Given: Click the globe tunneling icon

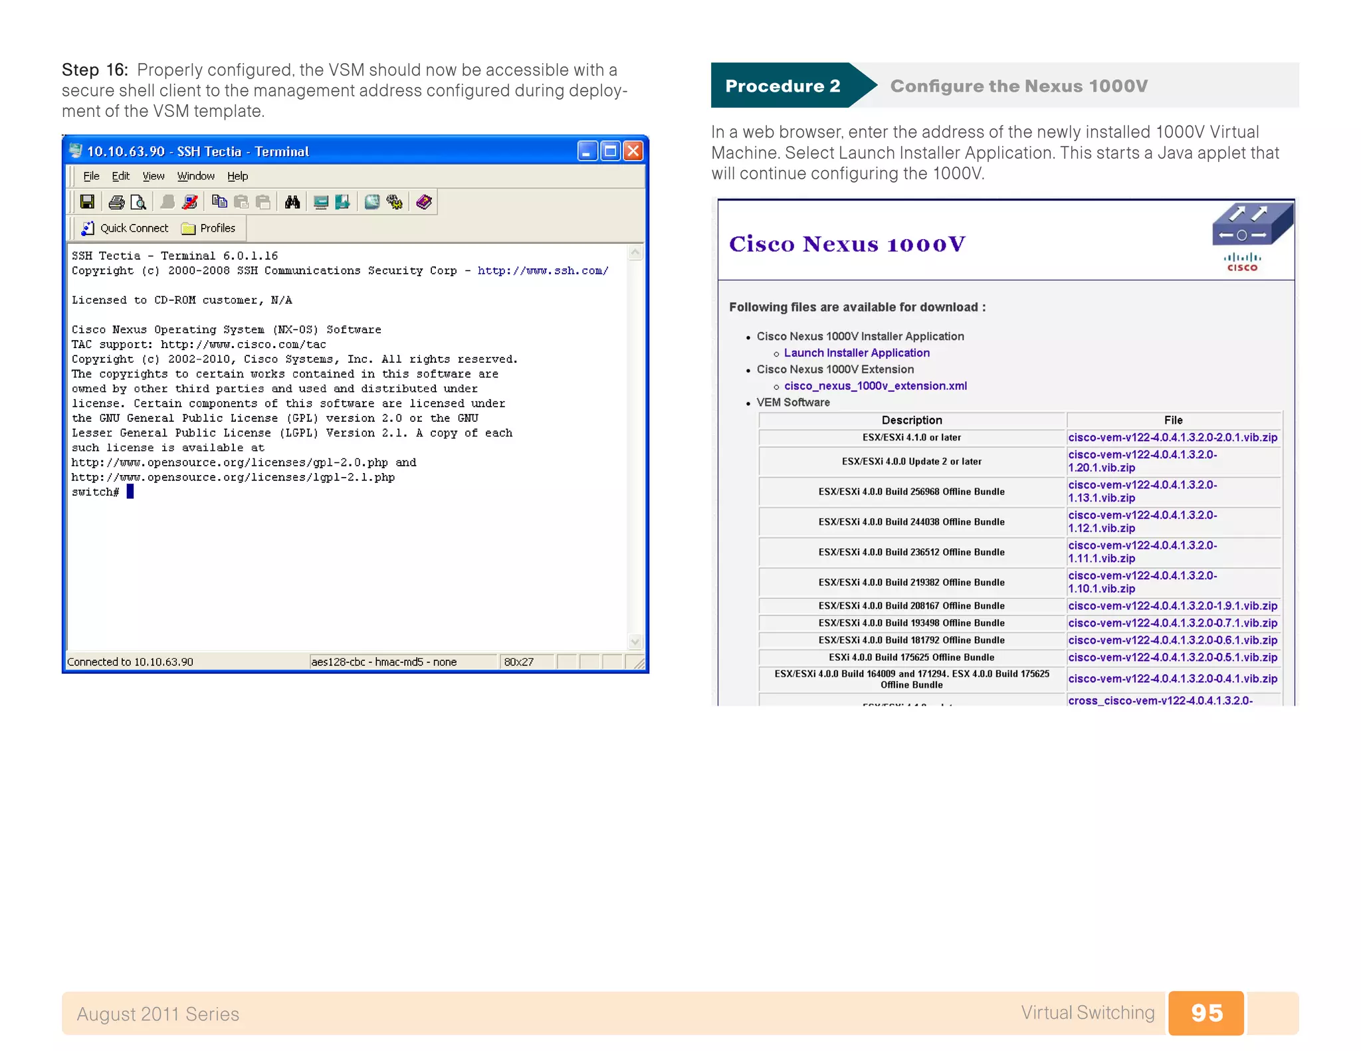Looking at the screenshot, I should (372, 202).
